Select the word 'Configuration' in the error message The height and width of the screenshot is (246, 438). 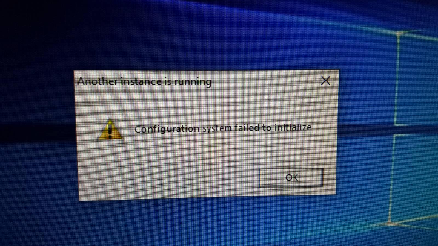[x=167, y=129]
